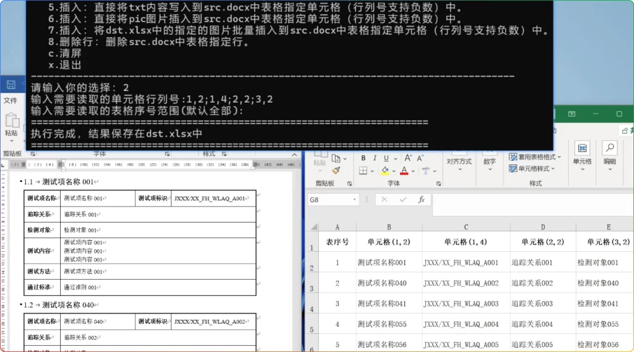
Task: Select column C header in Excel
Action: coord(466,227)
